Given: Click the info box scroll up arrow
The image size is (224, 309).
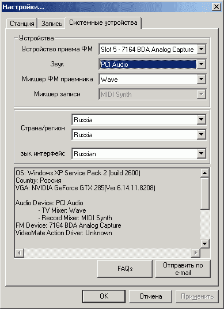Looking at the screenshot, I should pos(205,173).
